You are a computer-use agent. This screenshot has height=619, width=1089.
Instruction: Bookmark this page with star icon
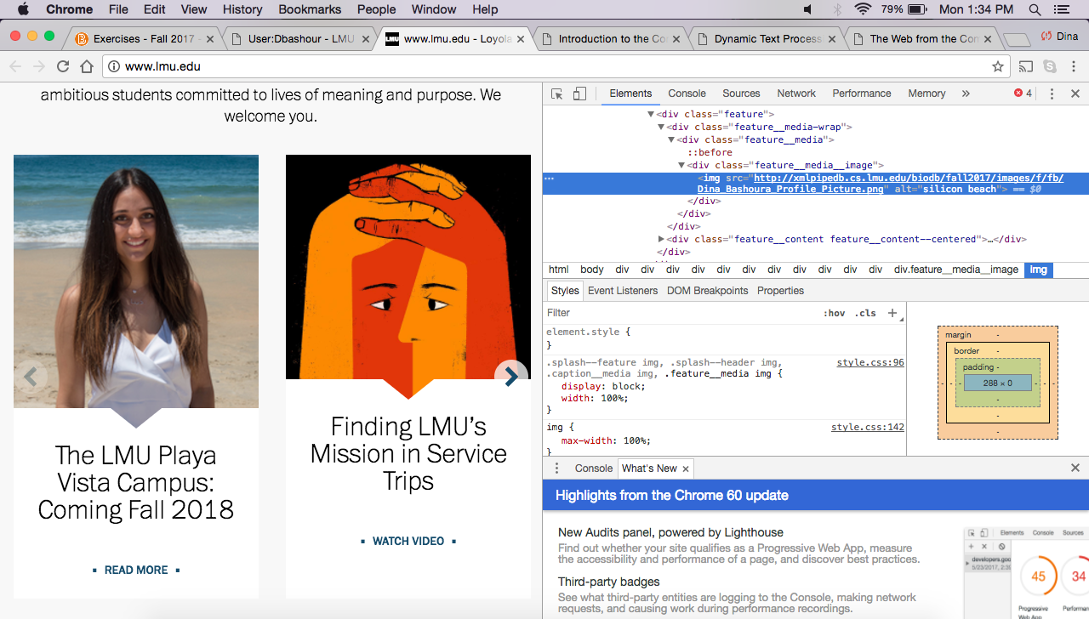[x=998, y=66]
